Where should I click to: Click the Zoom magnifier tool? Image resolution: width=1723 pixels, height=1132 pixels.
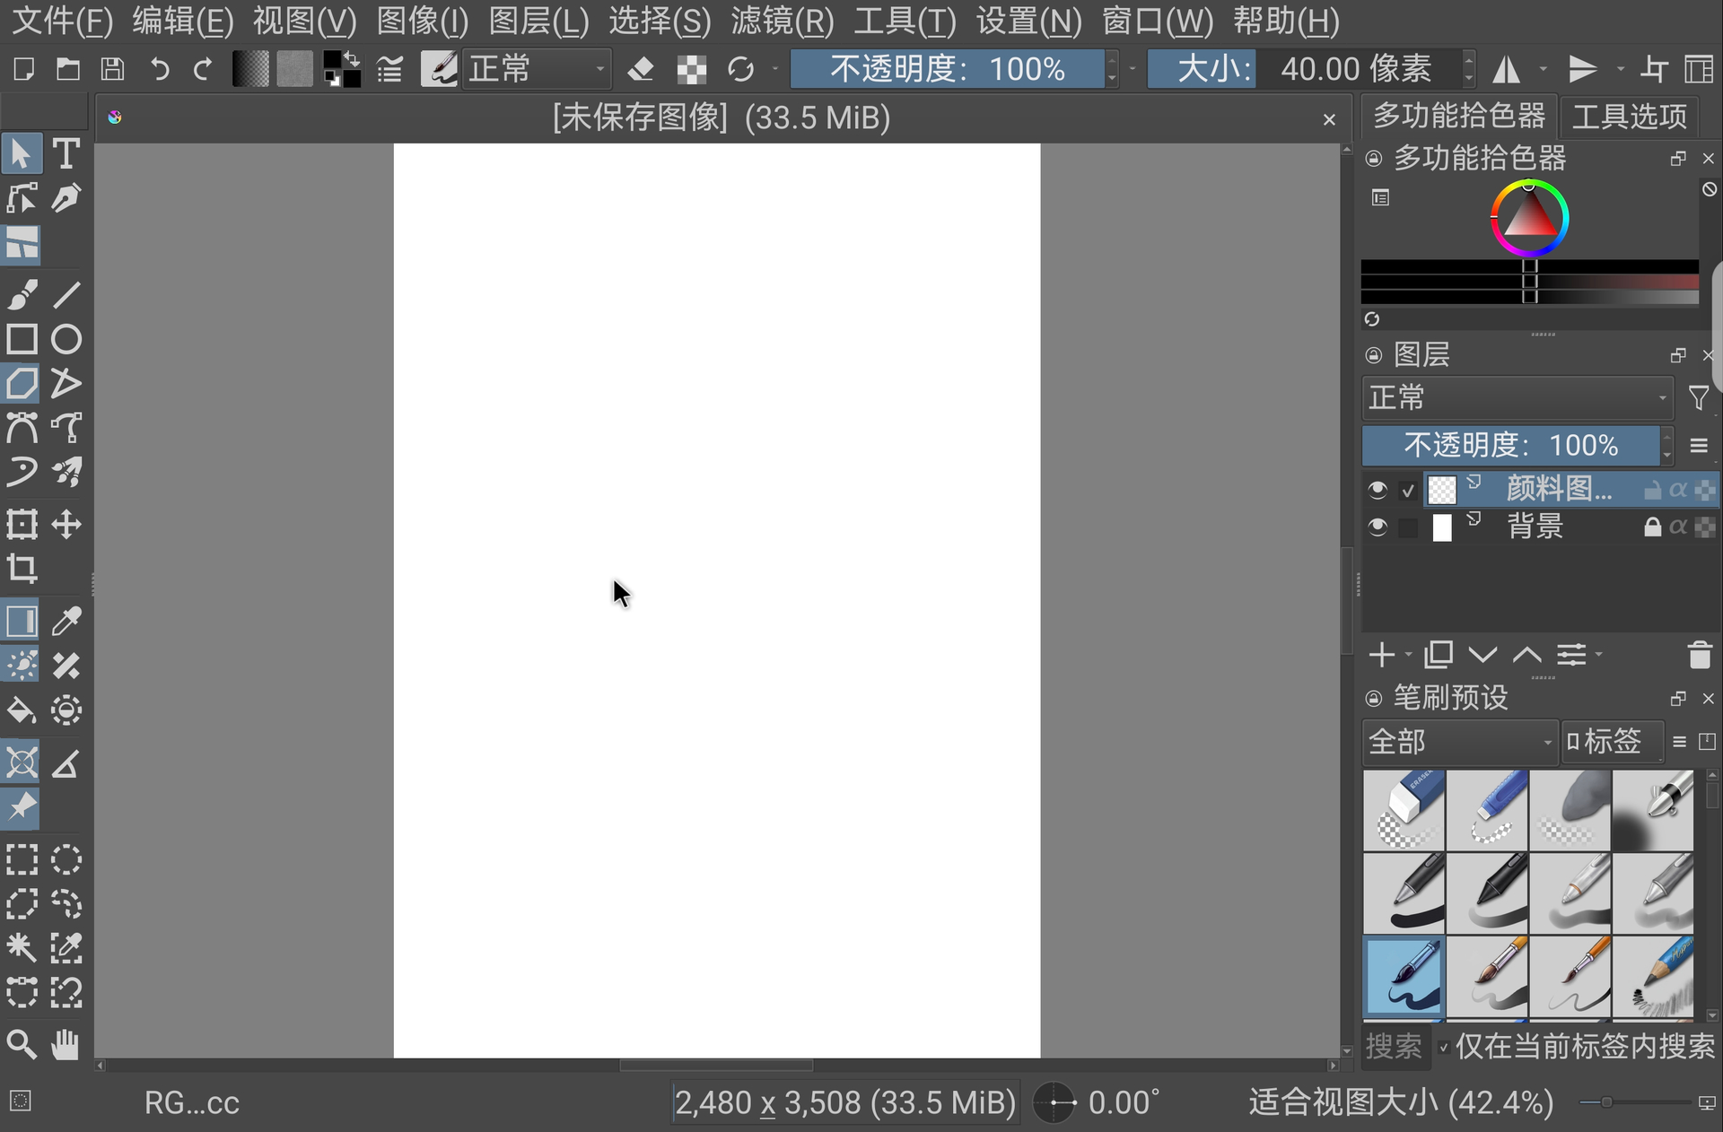(x=22, y=1044)
